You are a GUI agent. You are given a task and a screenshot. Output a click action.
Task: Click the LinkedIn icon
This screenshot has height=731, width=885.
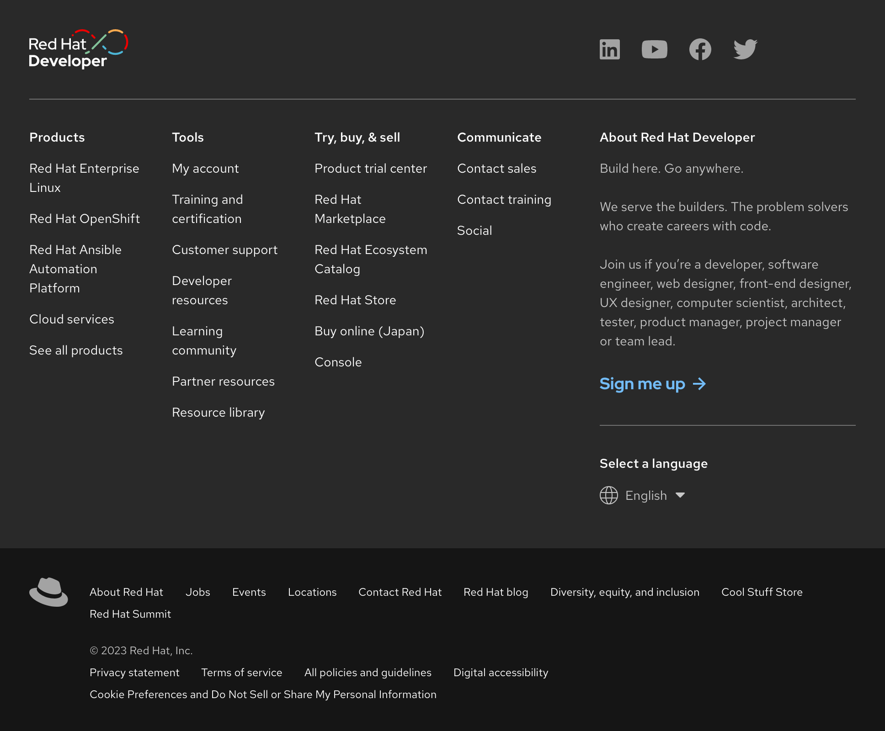[x=609, y=49]
